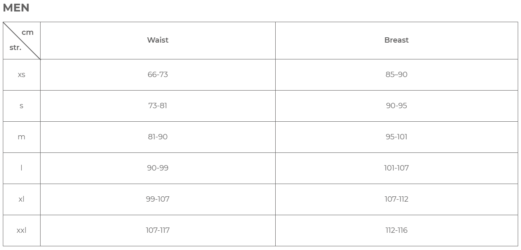This screenshot has width=521, height=250.
Task: Click the m size row label
Action: click(x=21, y=137)
